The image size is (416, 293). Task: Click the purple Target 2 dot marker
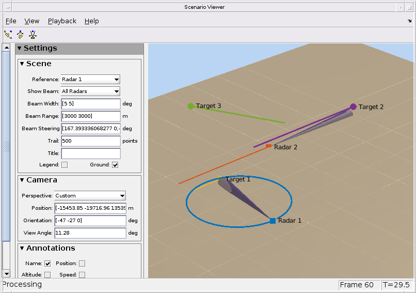353,107
